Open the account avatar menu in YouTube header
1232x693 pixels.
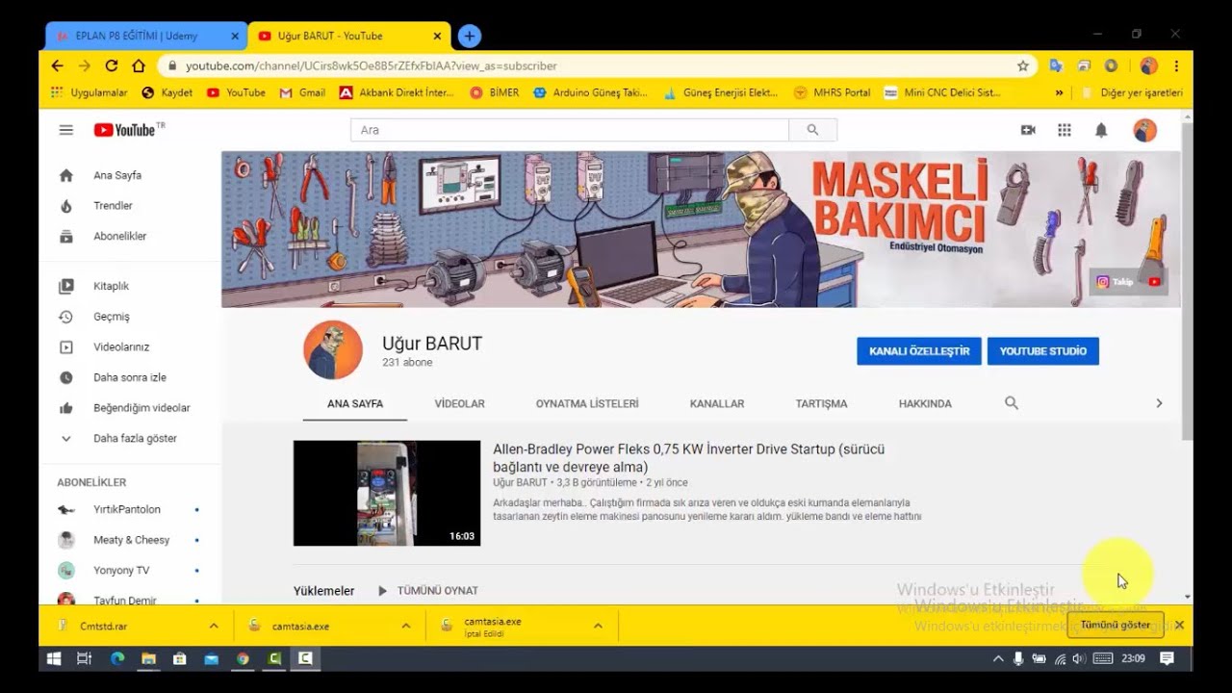[x=1144, y=130]
